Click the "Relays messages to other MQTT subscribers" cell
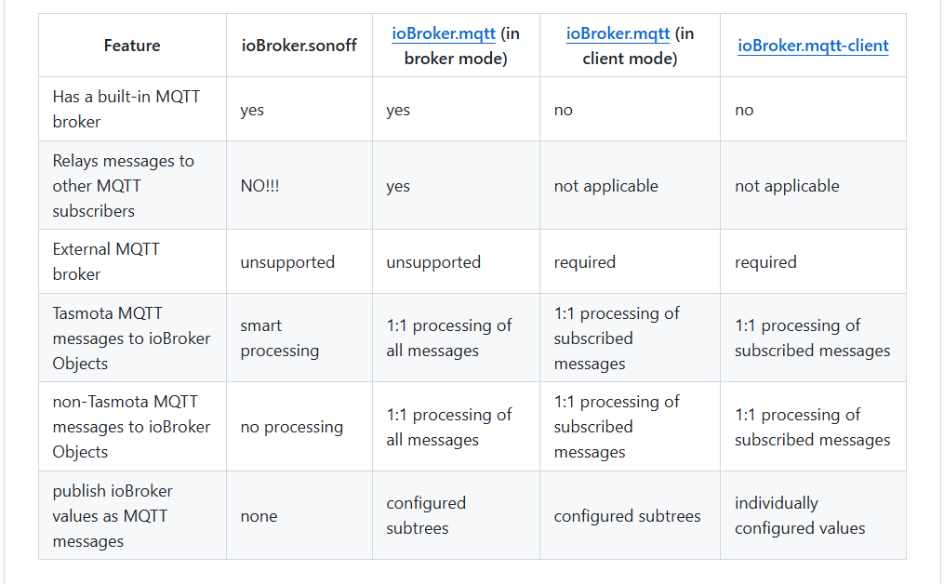 [x=124, y=185]
